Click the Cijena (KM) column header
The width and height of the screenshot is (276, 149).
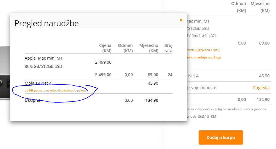[105, 48]
